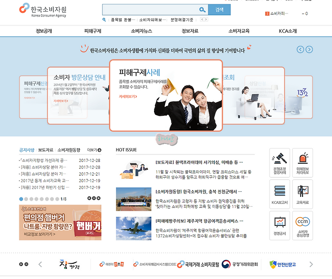Open 분쟁조정 결정사례 gavel icon

pyautogui.click(x=279, y=163)
